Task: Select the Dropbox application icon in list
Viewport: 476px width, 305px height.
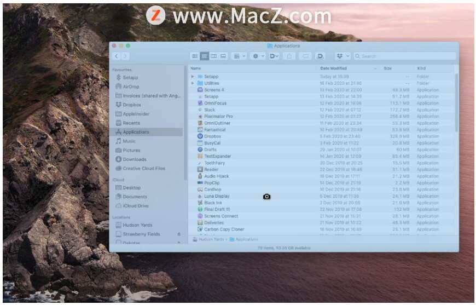Action: click(x=200, y=136)
